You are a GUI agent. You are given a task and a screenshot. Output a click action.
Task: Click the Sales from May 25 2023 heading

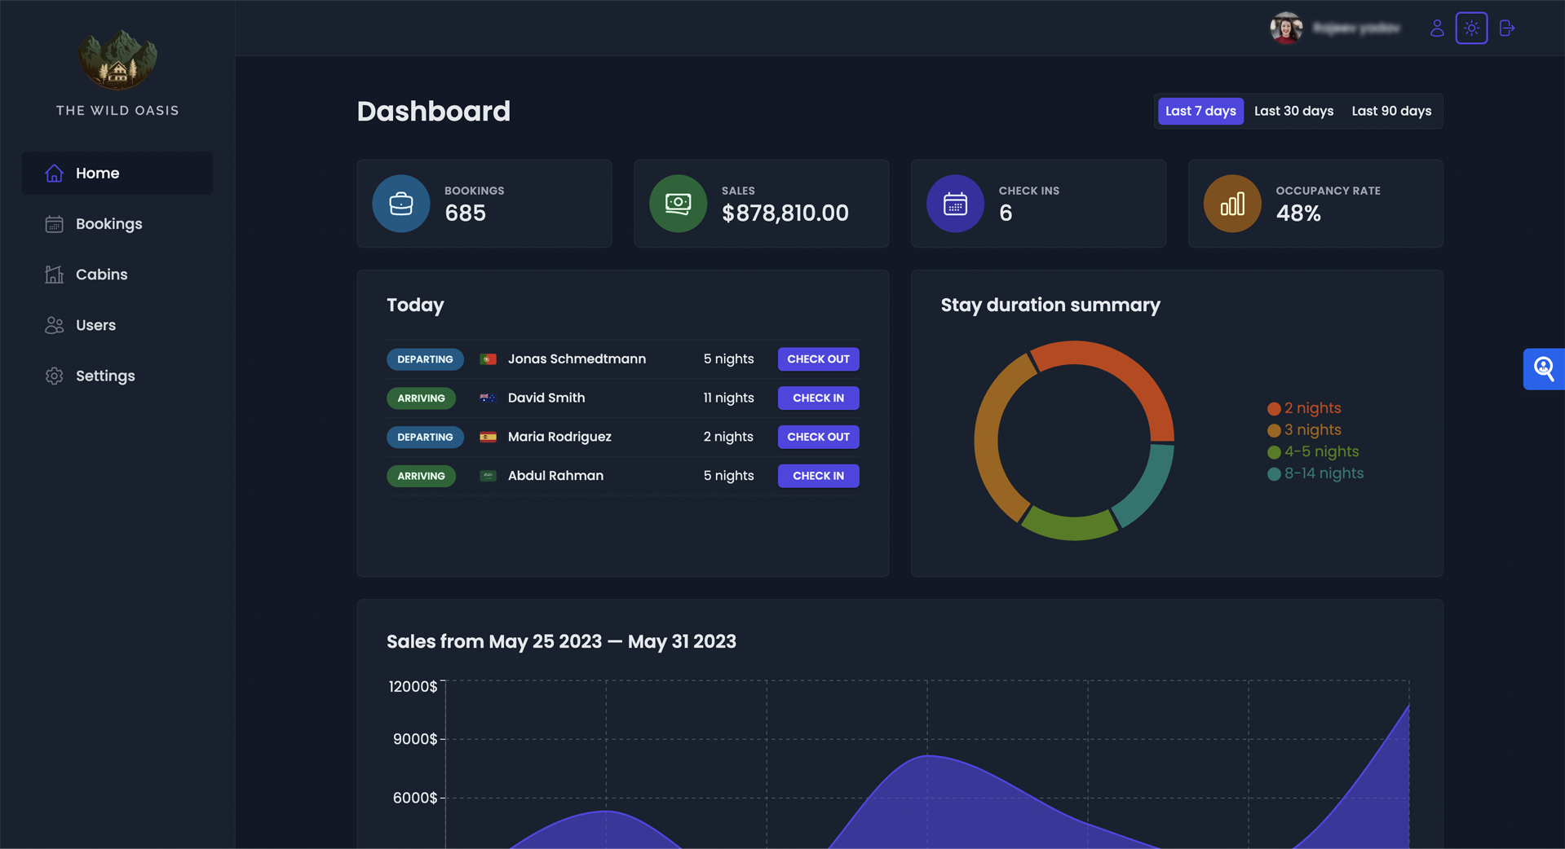(561, 642)
